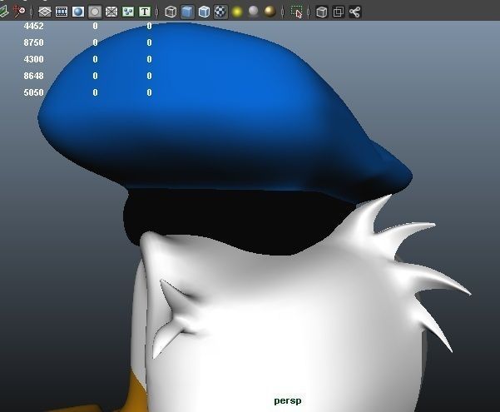Enable High Quality gold sphere icon
The height and width of the screenshot is (412, 500).
[x=270, y=12]
